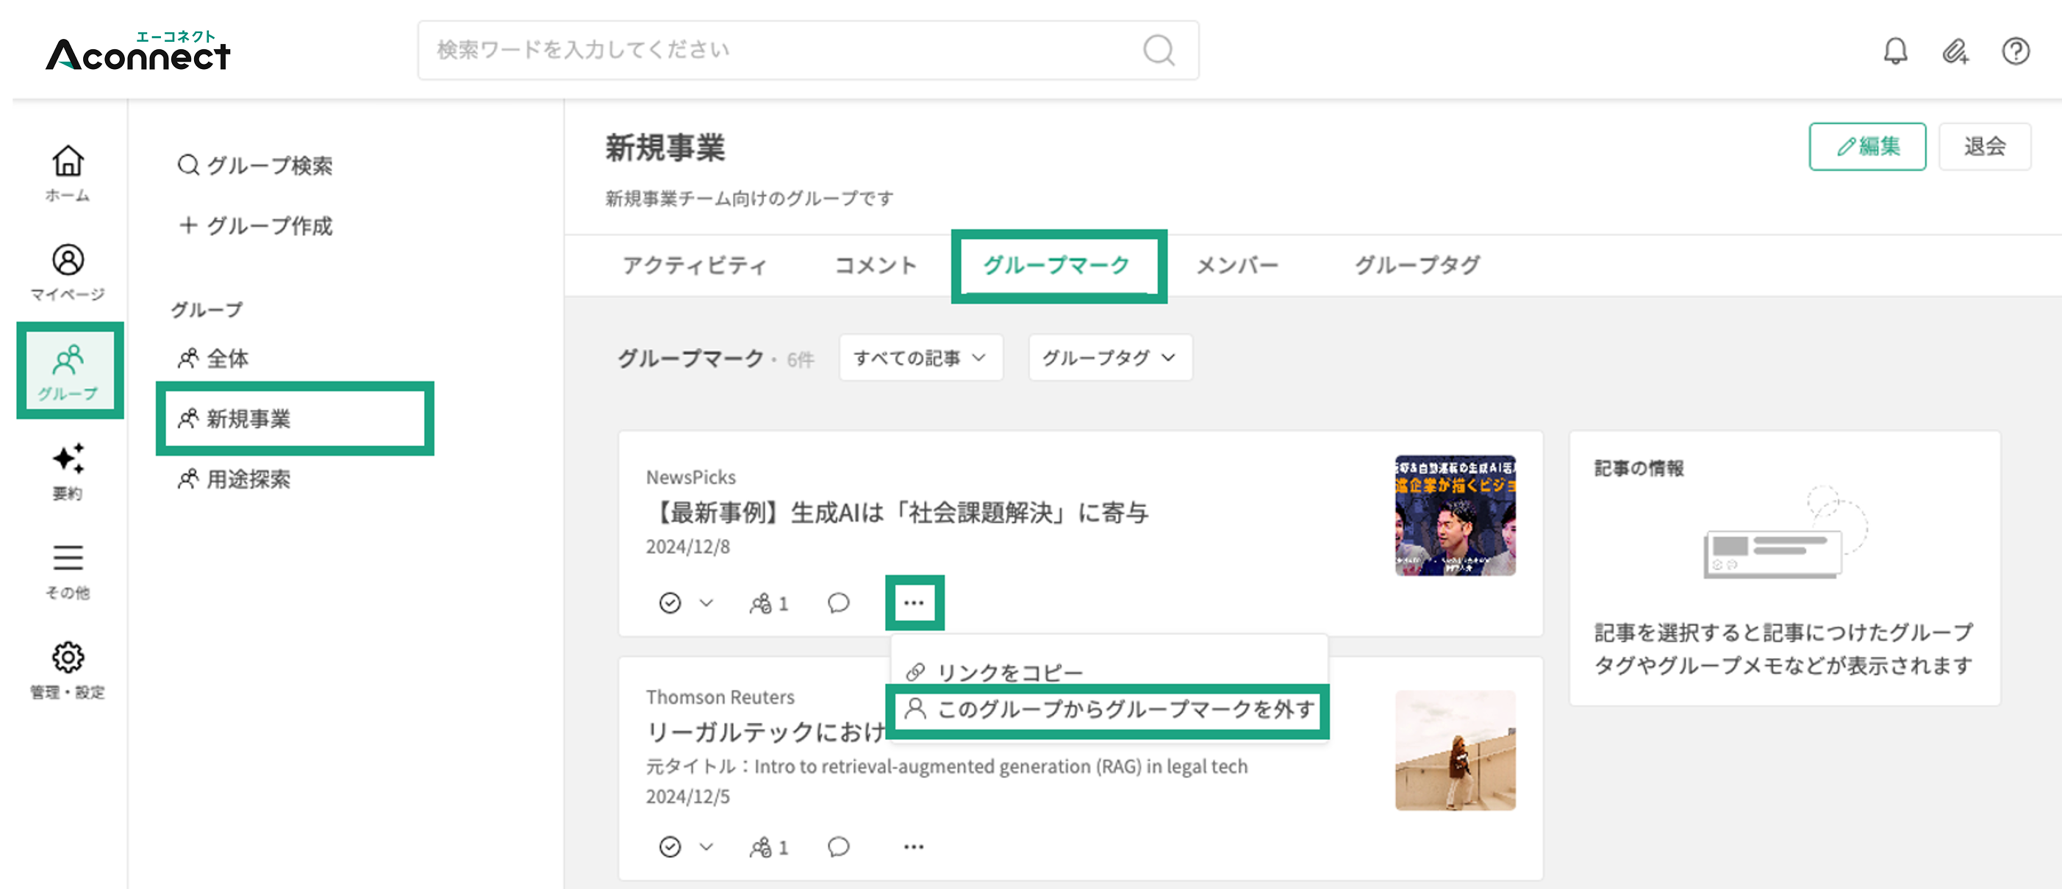Expand chevron next to NewsPicks checkmark

pos(706,602)
